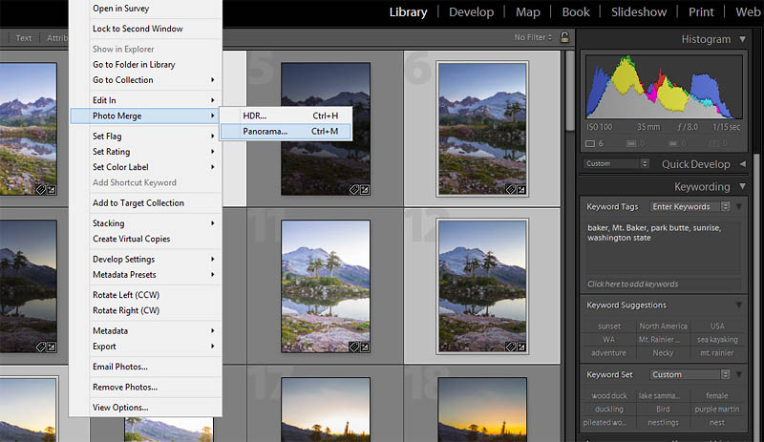Click the Text filter button

[23, 38]
